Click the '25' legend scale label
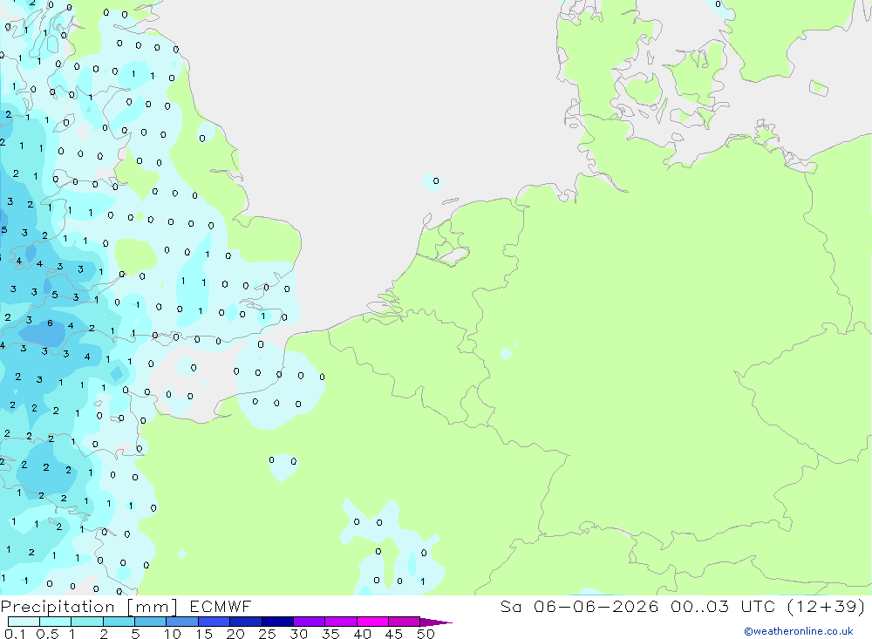 (267, 634)
